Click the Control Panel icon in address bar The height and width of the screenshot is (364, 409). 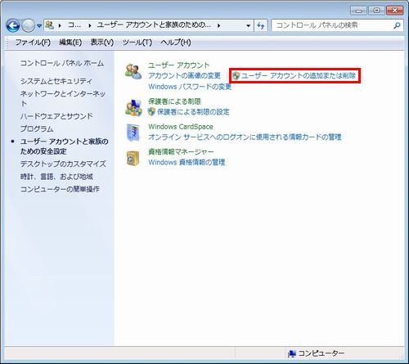click(x=50, y=25)
